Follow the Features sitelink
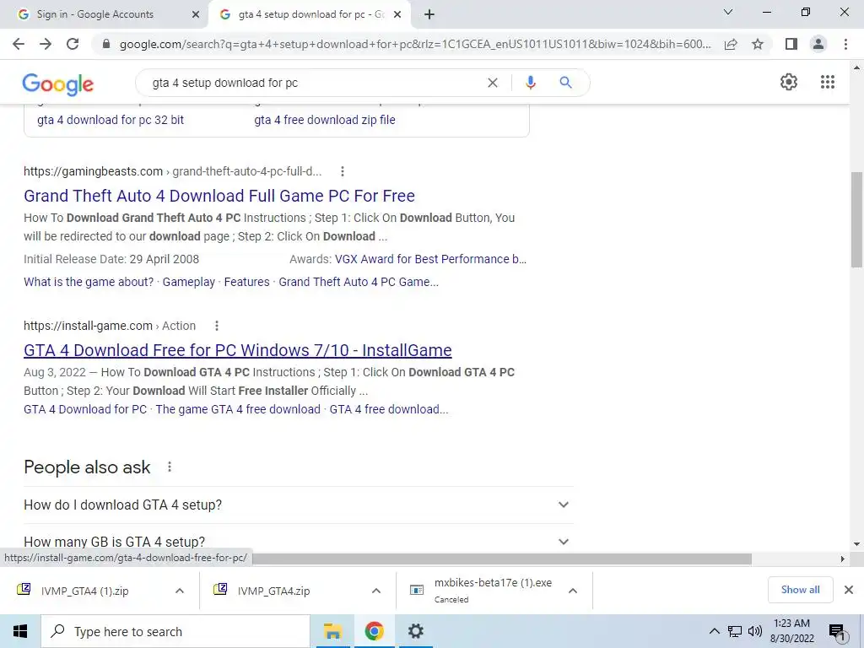864x648 pixels. 247,282
